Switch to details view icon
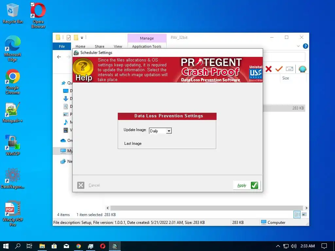Viewport: 335px width, 251px height. click(297, 214)
